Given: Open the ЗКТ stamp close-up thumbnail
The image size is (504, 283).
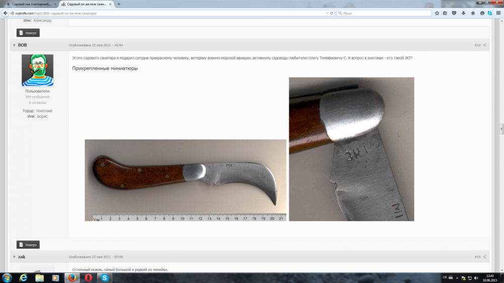Looking at the screenshot, I should [x=351, y=149].
